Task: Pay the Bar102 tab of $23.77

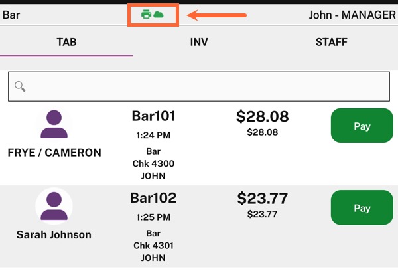Action: [x=362, y=208]
